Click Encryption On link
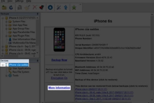This screenshot has width=154, height=103. [59, 78]
